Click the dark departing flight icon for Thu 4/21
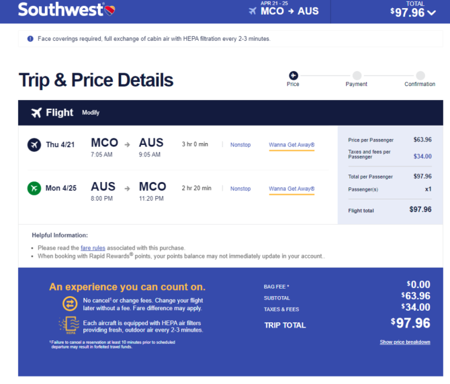This screenshot has height=384, width=450. point(34,145)
